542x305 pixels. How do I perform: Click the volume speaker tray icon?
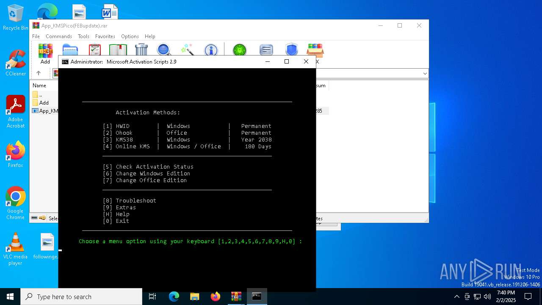tap(487, 297)
